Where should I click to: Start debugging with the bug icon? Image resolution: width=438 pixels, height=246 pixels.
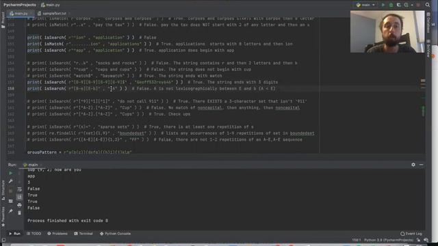point(391,5)
